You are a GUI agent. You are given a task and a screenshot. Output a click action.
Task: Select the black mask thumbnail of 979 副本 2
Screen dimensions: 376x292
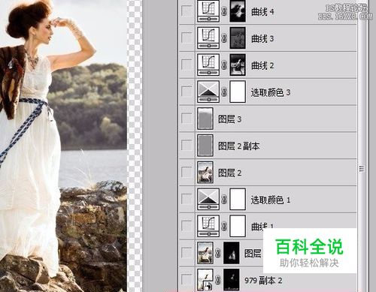pos(231,280)
